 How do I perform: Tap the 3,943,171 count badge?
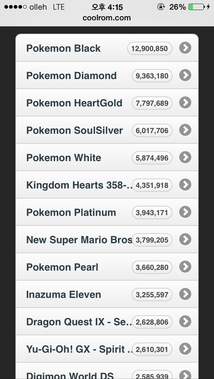pos(152,212)
